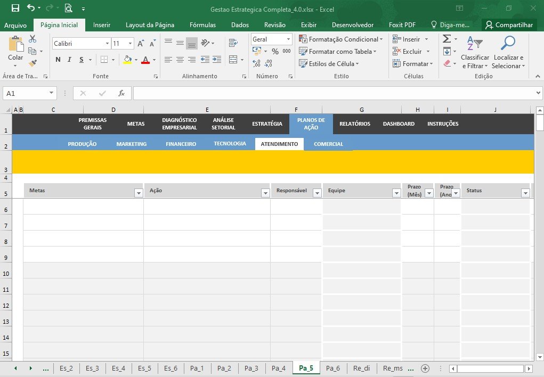This screenshot has width=544, height=377.
Task: Set the text orientation with the angled icon
Action: pos(205,43)
